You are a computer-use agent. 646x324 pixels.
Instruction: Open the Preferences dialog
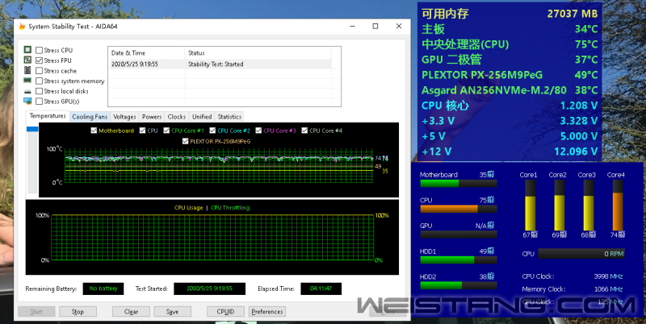coord(266,311)
